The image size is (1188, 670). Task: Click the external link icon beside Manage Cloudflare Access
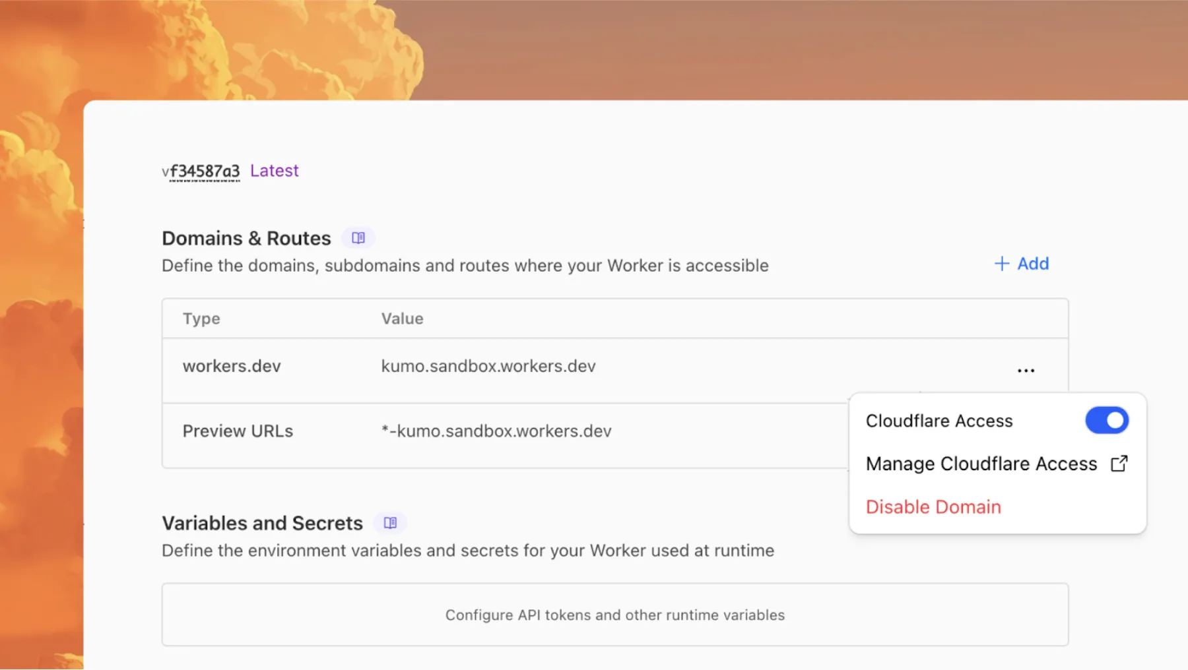[1119, 464]
